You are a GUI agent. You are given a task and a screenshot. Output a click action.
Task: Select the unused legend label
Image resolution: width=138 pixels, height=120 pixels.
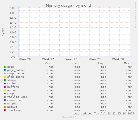(12, 90)
